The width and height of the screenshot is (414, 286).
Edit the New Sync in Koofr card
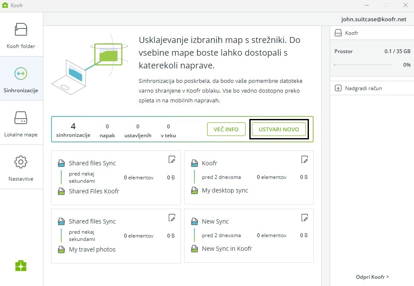[x=305, y=218]
